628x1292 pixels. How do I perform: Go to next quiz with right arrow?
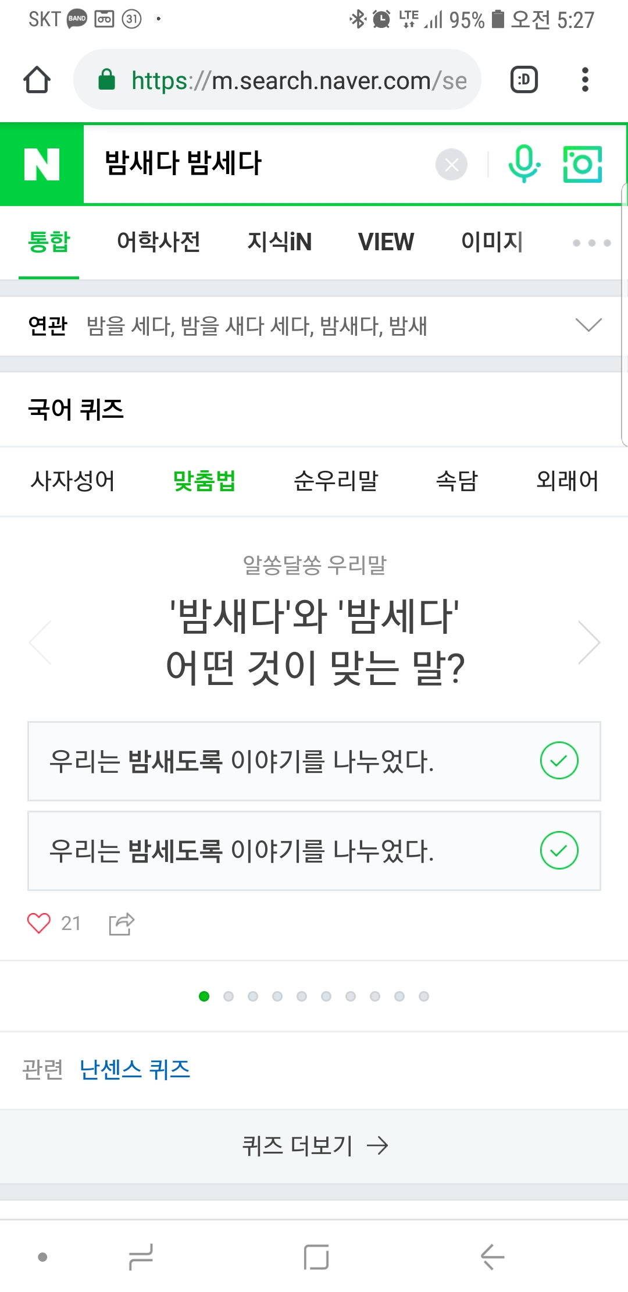tap(589, 643)
